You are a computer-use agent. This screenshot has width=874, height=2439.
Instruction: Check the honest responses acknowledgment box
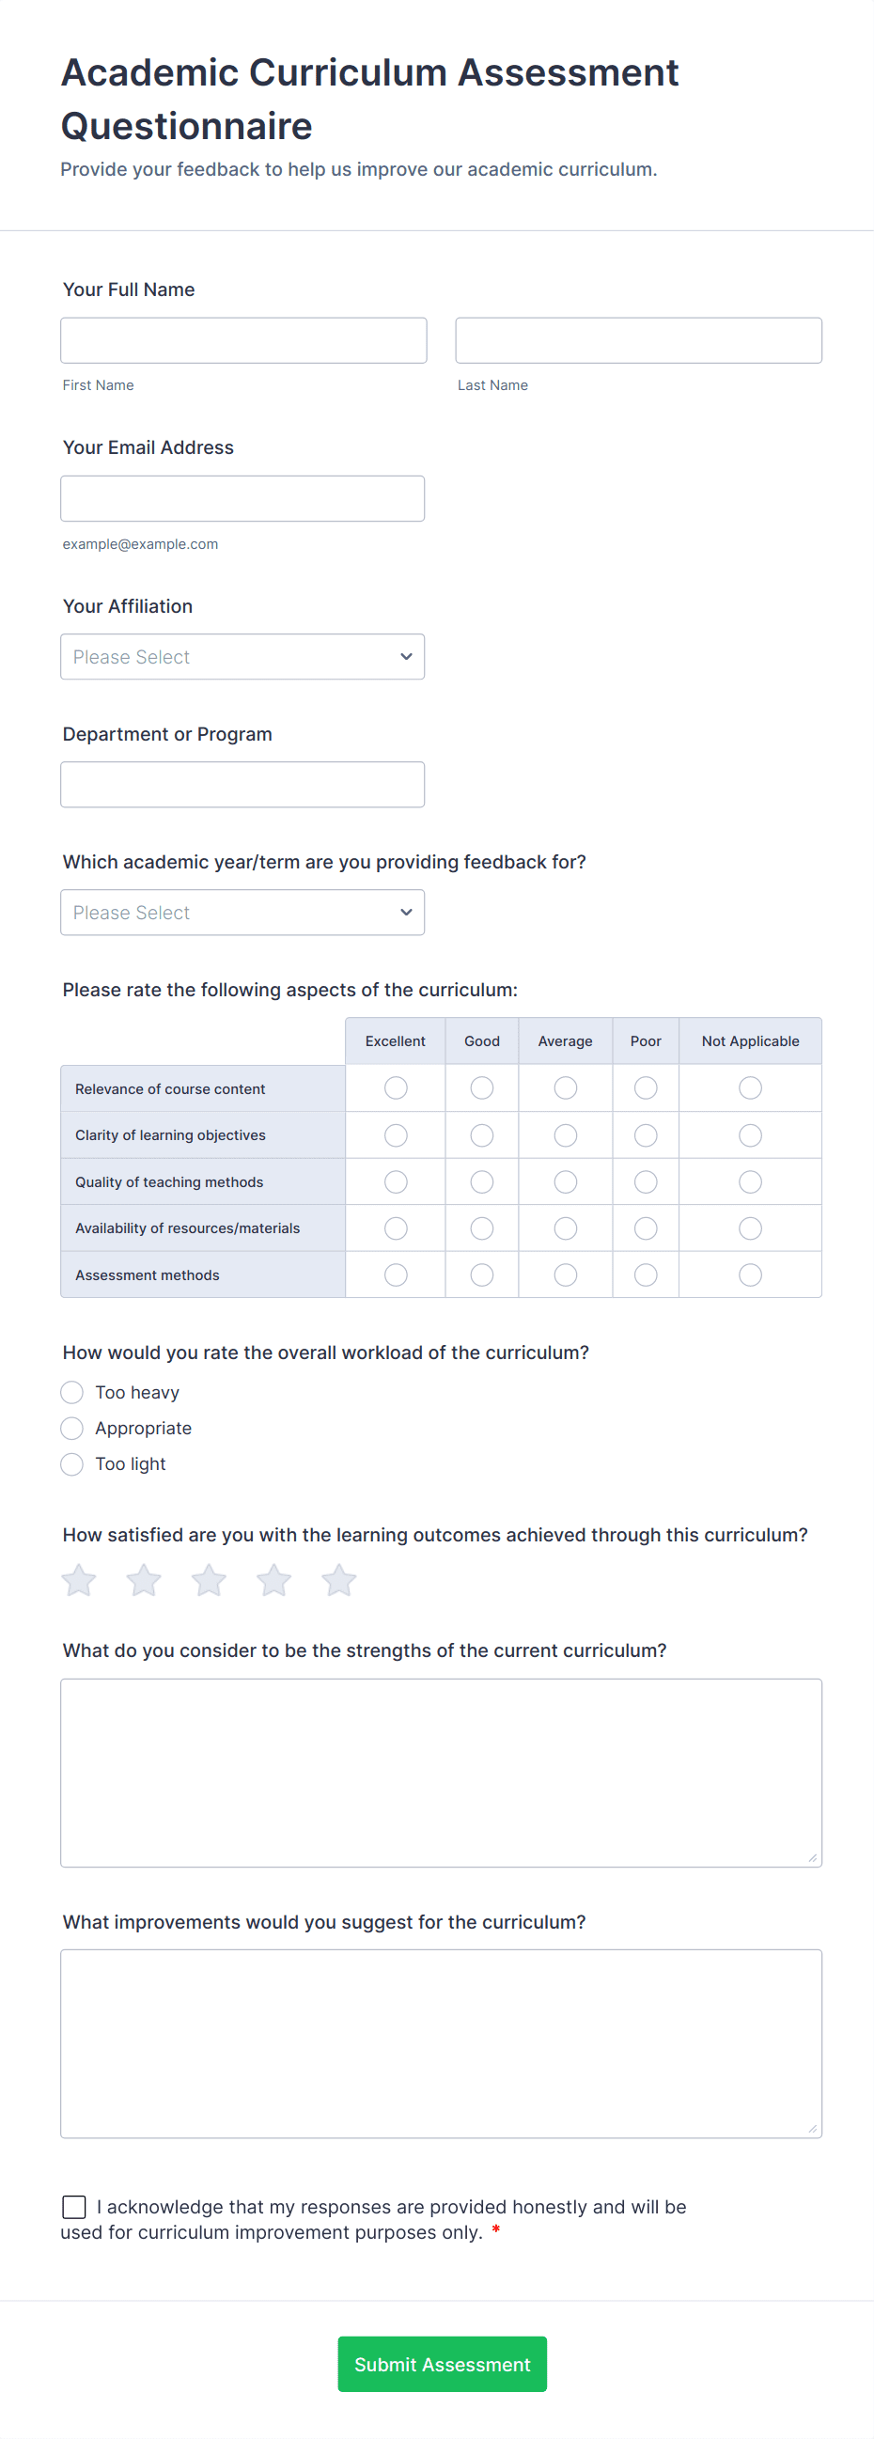point(74,2206)
